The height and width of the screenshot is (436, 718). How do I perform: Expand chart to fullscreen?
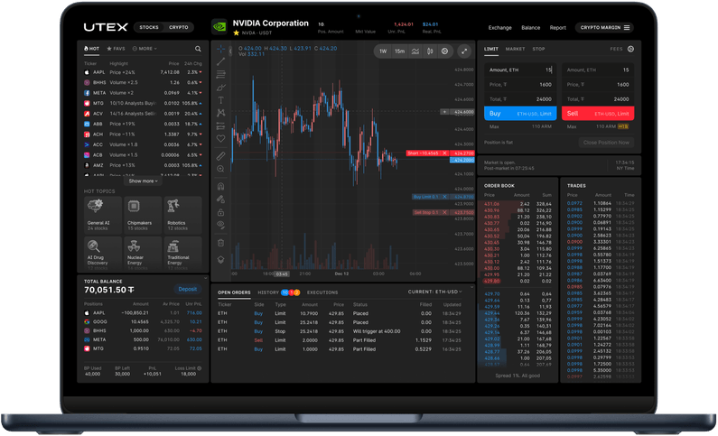[x=464, y=51]
